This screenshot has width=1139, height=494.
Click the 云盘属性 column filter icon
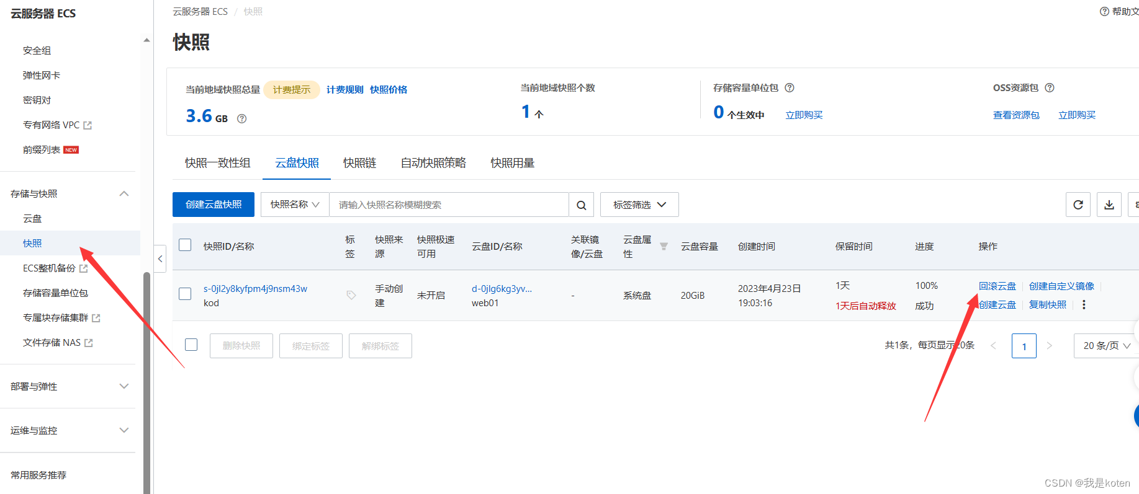tap(664, 246)
